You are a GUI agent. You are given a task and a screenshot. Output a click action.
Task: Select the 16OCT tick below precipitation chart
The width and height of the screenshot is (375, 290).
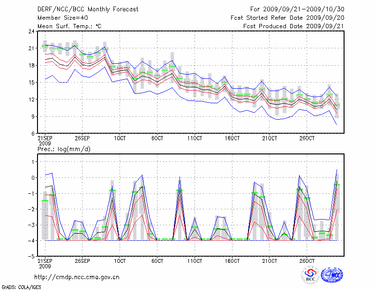232,260
